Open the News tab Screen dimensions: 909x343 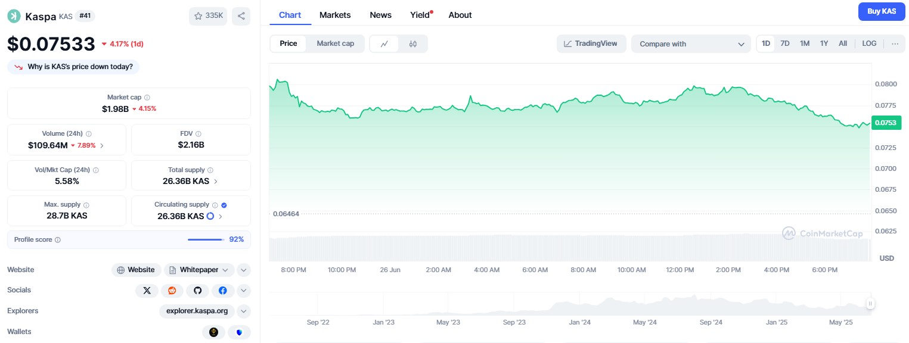pyautogui.click(x=380, y=15)
